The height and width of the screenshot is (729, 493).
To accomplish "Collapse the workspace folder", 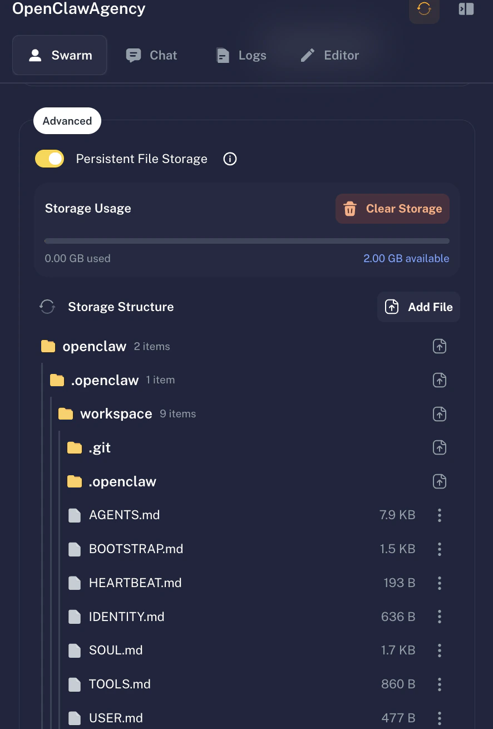I will (116, 413).
